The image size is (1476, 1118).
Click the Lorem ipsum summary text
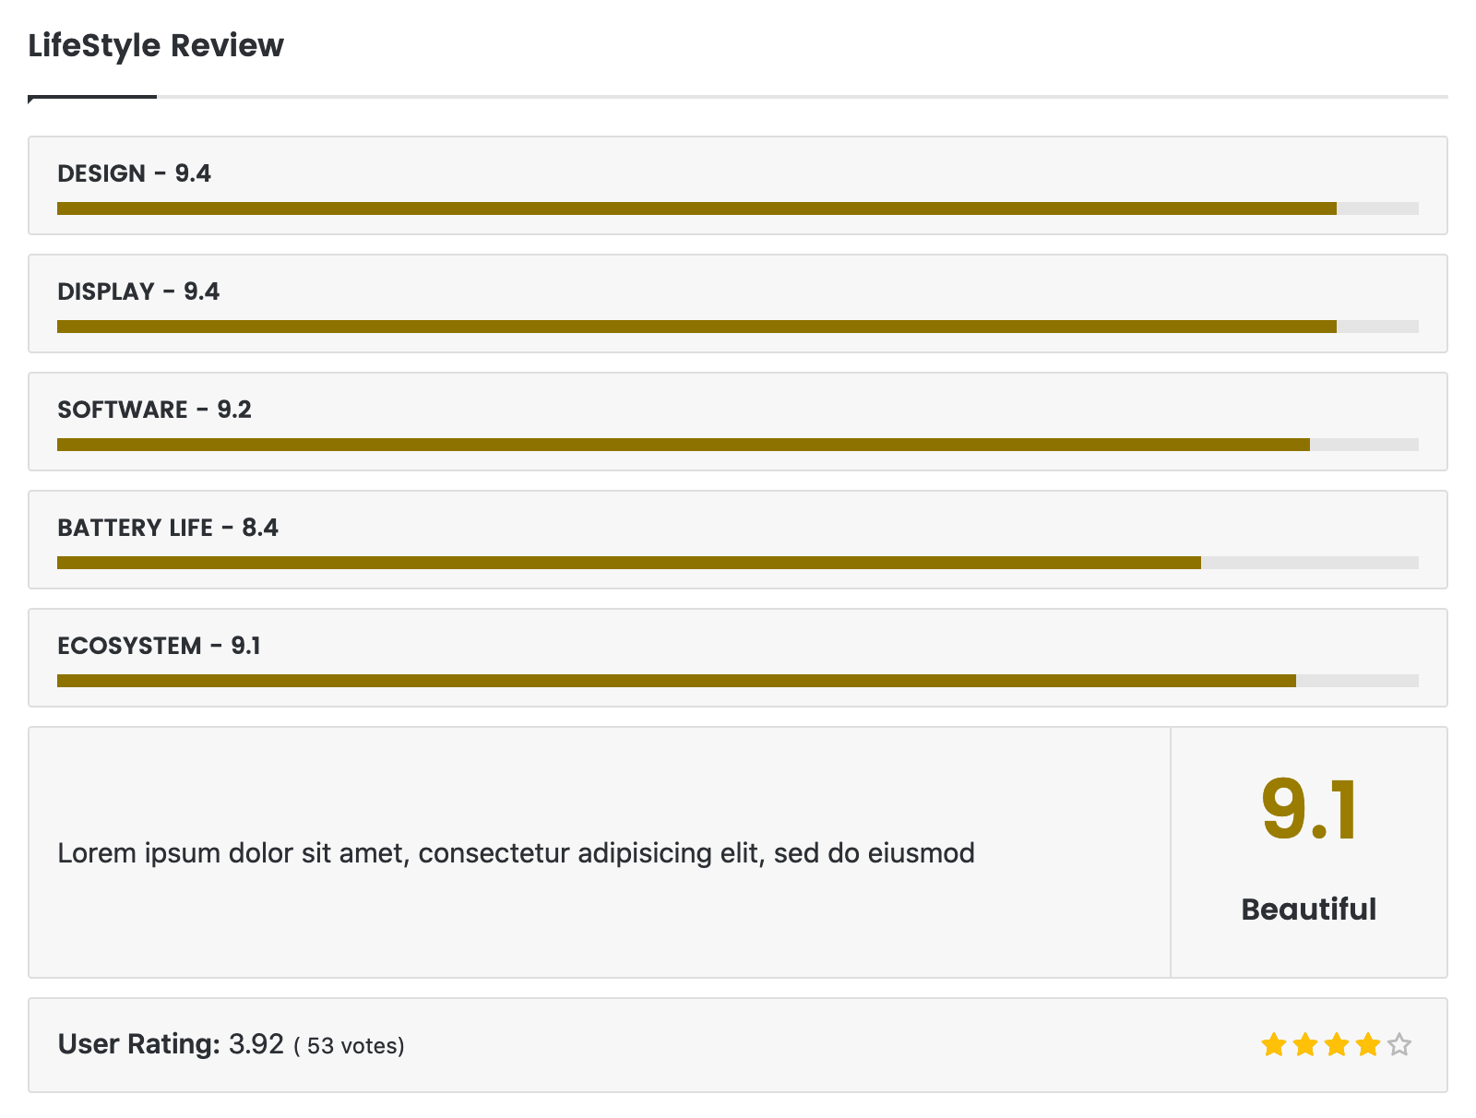pos(516,853)
